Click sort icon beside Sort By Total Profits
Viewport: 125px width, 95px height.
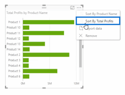click(82, 21)
